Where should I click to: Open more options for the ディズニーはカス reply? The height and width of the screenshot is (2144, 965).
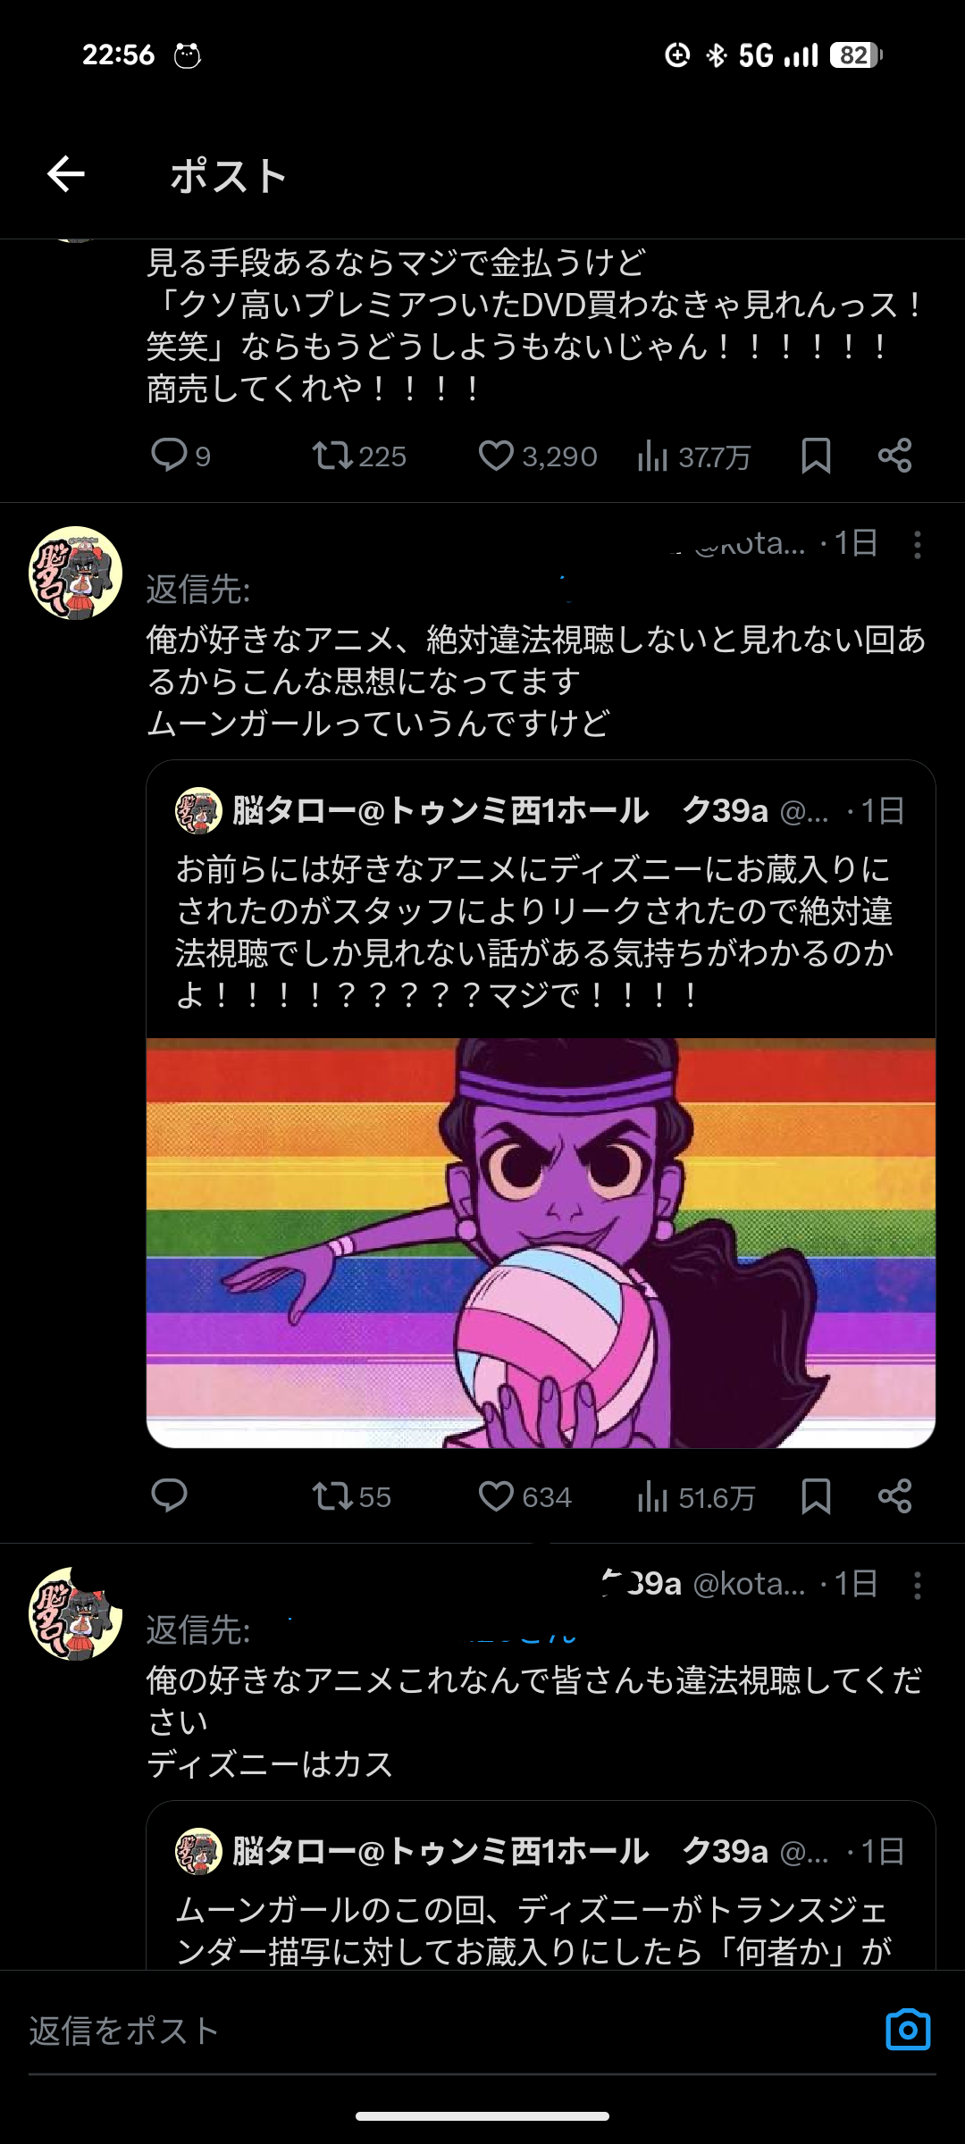click(917, 1586)
